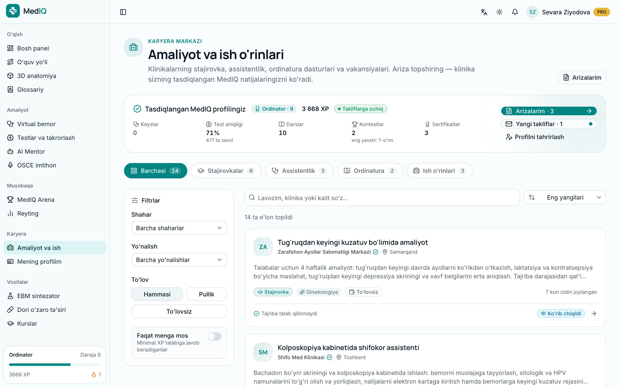The image size is (620, 387).
Task: Open the Kolposkopiya kabinetida shifokor assistenti listing
Action: (348, 348)
